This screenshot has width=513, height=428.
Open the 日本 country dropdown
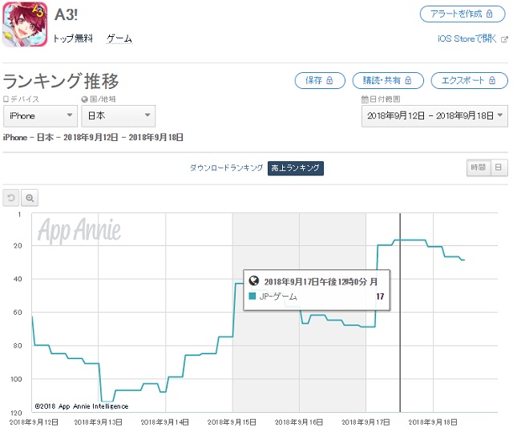(118, 116)
